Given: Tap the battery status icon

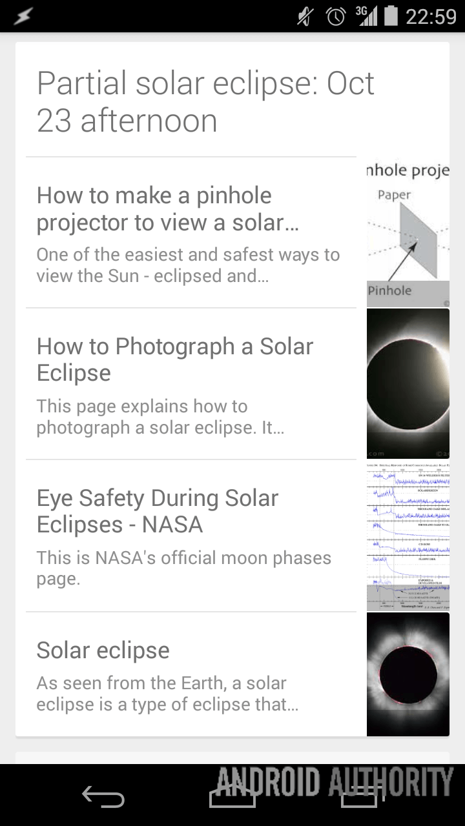Looking at the screenshot, I should click(391, 16).
